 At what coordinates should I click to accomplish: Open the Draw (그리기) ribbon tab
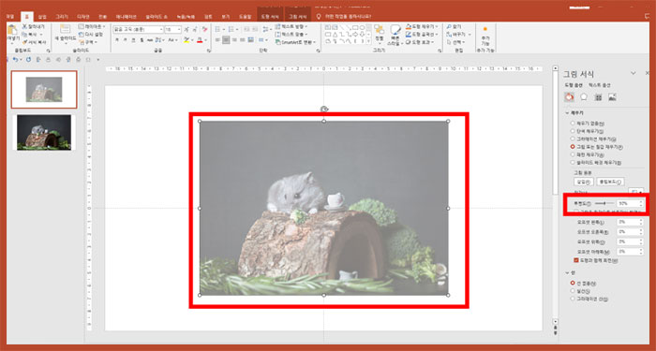[62, 16]
